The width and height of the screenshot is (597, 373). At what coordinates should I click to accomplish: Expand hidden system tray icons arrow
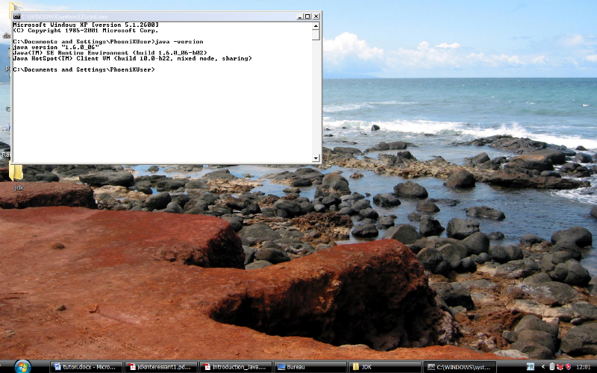(x=542, y=367)
